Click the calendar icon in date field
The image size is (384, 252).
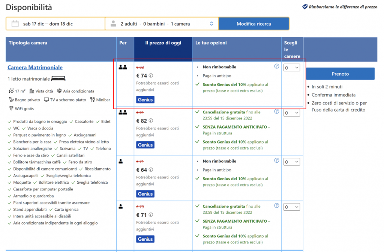click(15, 24)
